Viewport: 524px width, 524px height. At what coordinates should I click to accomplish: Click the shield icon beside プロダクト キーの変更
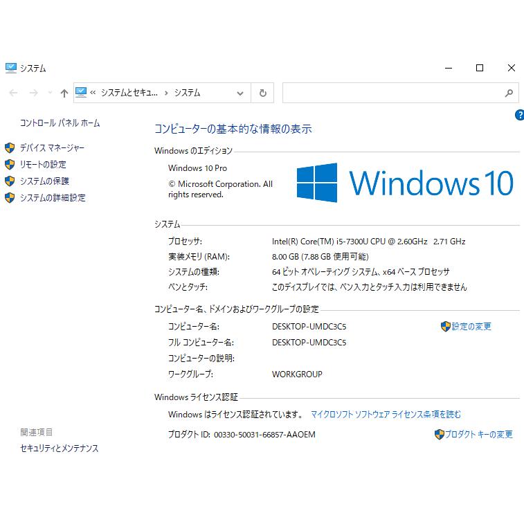click(439, 435)
